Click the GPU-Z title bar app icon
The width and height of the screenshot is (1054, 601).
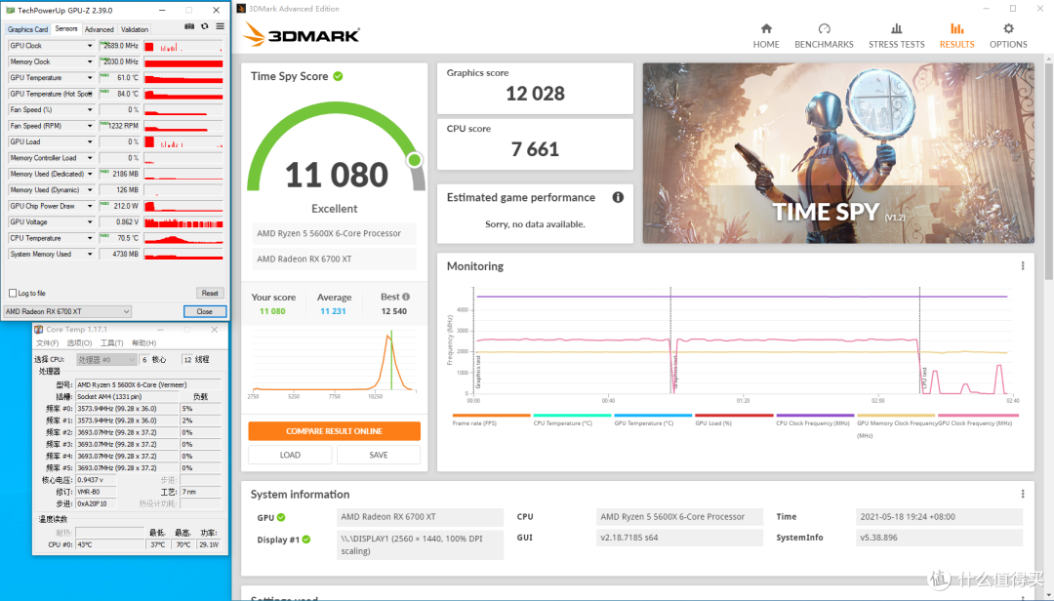(x=10, y=10)
